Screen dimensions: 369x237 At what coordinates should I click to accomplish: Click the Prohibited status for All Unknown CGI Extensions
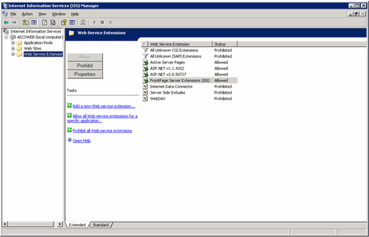pos(223,50)
